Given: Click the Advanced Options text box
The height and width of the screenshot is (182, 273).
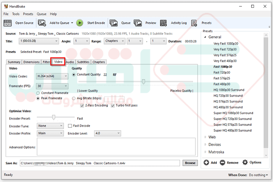Looking at the screenshot, I should pyautogui.click(x=116, y=147).
